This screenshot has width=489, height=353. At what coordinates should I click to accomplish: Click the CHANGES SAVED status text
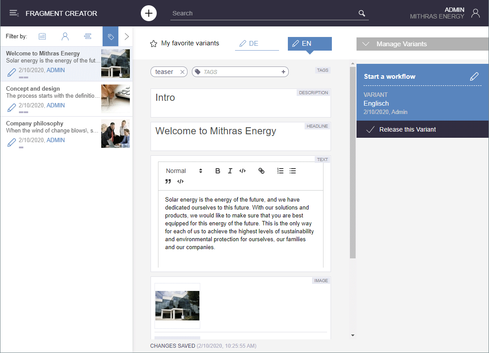173,346
